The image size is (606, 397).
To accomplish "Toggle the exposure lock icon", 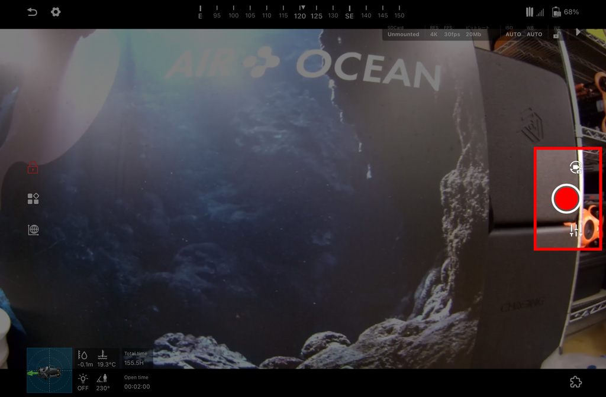I will click(556, 34).
